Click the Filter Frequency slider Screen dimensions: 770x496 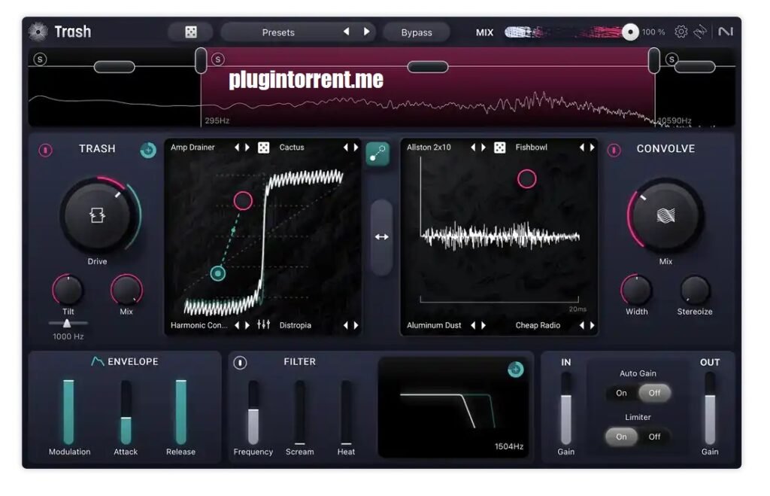point(253,412)
